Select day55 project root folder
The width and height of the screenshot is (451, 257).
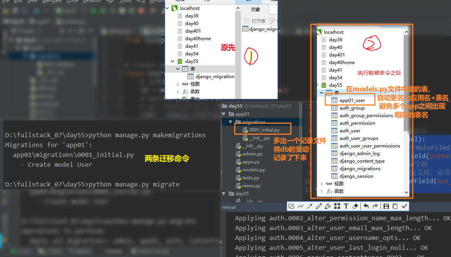pyautogui.click(x=235, y=106)
